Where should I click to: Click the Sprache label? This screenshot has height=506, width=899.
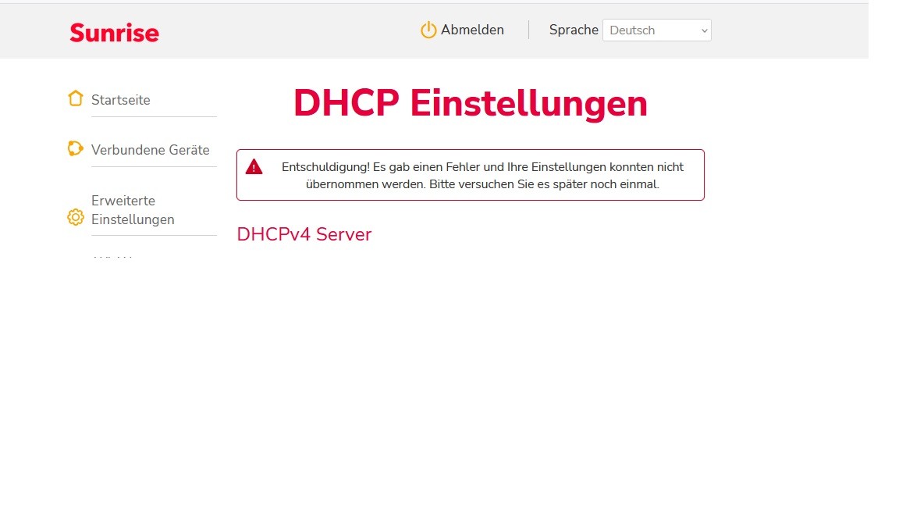point(574,30)
